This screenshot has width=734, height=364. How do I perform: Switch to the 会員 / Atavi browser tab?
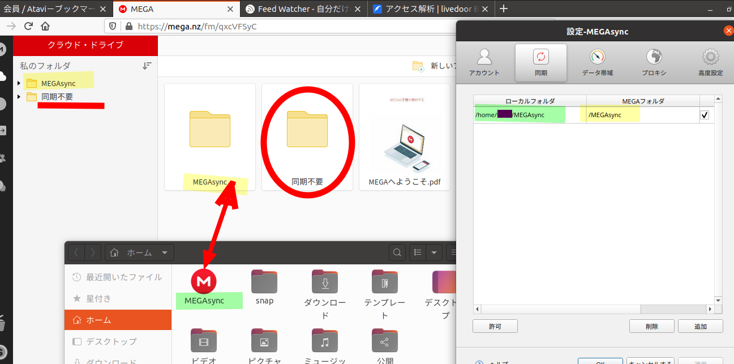tap(55, 9)
